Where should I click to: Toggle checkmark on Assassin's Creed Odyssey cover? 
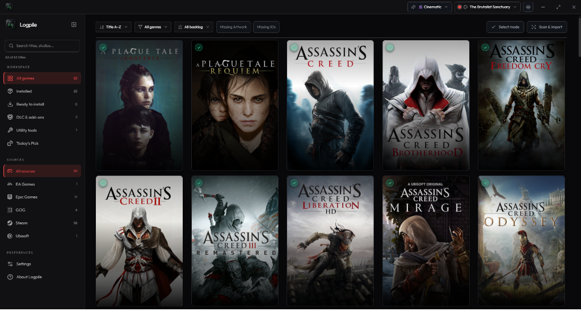[x=485, y=183]
